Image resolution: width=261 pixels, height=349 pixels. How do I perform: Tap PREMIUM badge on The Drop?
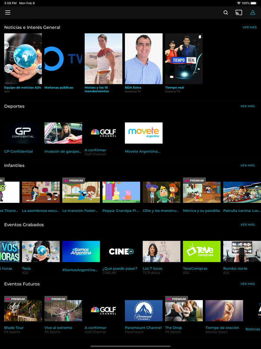(176, 299)
